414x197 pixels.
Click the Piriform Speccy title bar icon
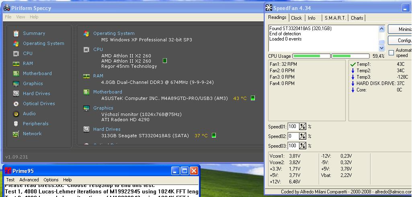point(6,8)
